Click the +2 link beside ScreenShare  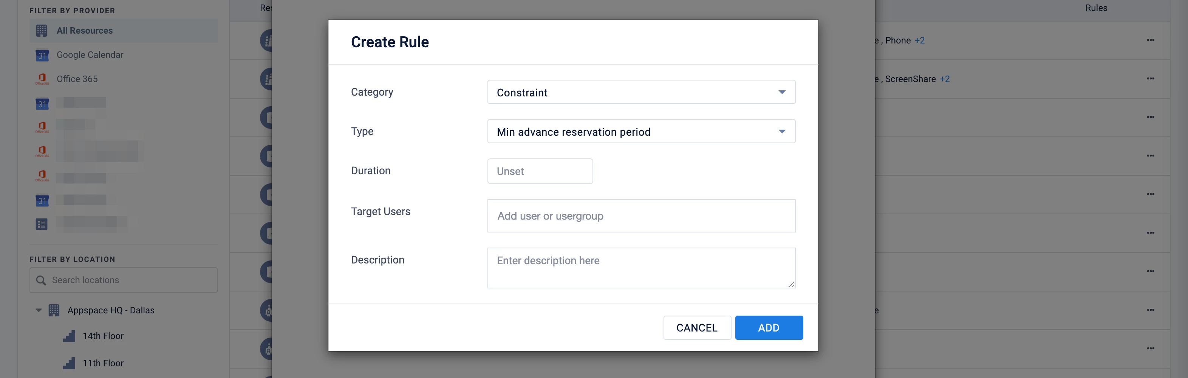coord(945,79)
